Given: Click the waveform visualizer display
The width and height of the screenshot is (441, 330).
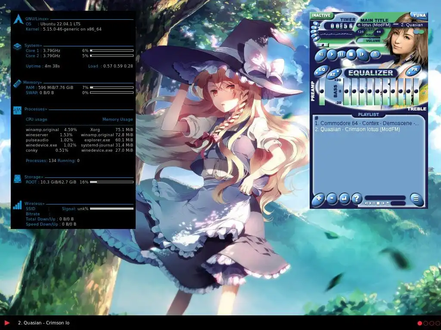Looking at the screenshot, I should pos(336,34).
